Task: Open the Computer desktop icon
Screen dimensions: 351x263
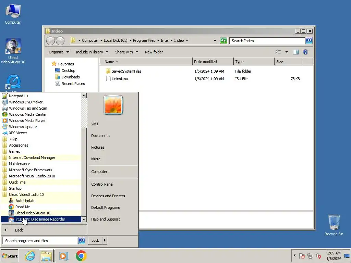Action: pyautogui.click(x=13, y=14)
